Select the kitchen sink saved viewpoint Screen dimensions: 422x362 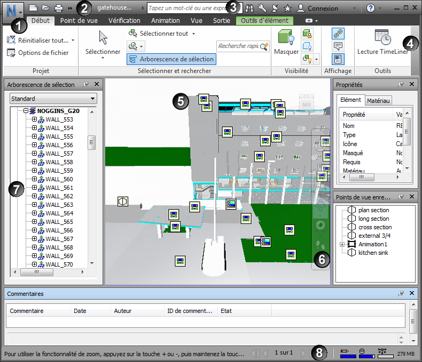point(373,253)
